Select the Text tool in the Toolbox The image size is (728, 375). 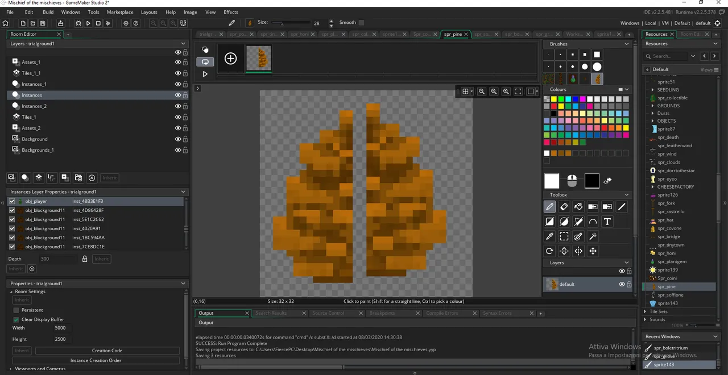[x=607, y=222]
